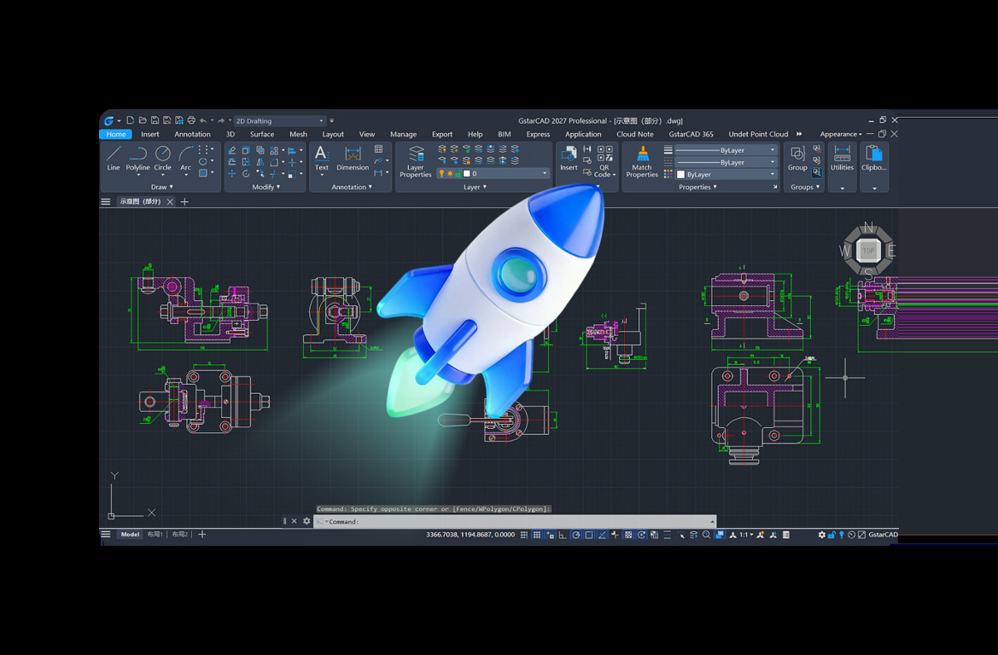The image size is (998, 655).
Task: Switch to the Express ribbon tab
Action: tap(538, 134)
